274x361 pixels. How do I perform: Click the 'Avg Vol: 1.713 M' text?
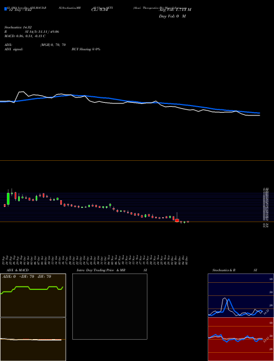(x=175, y=10)
